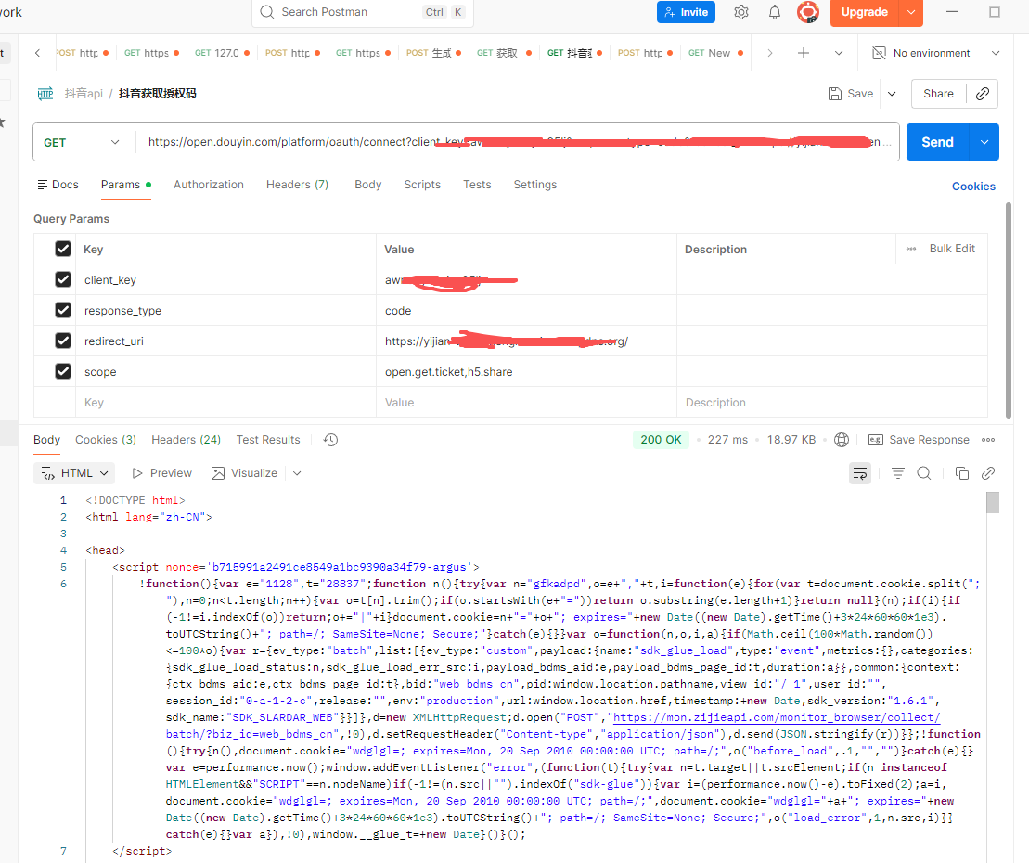Expand the Upgrade dropdown arrow
This screenshot has height=863, width=1029.
(911, 12)
